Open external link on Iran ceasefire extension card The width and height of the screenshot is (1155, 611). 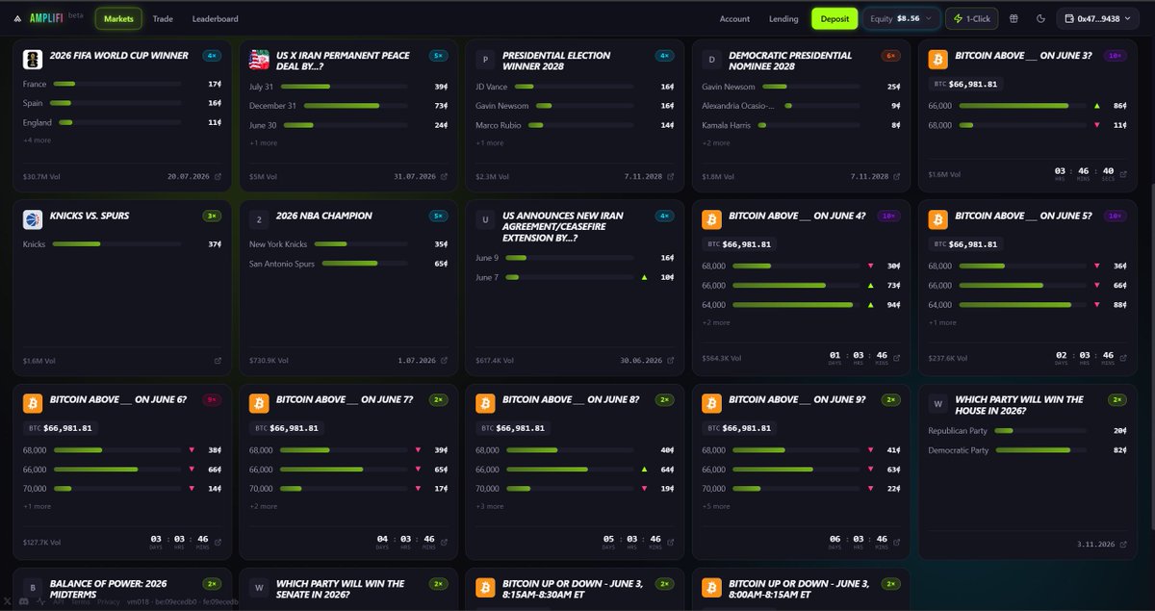(x=671, y=361)
